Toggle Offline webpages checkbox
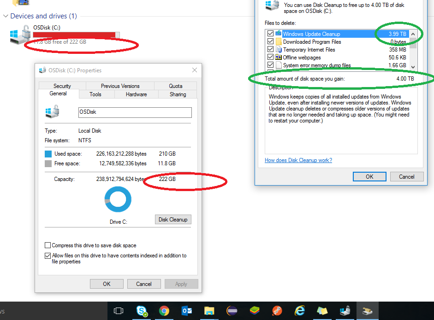Image resolution: width=434 pixels, height=320 pixels. click(x=270, y=57)
